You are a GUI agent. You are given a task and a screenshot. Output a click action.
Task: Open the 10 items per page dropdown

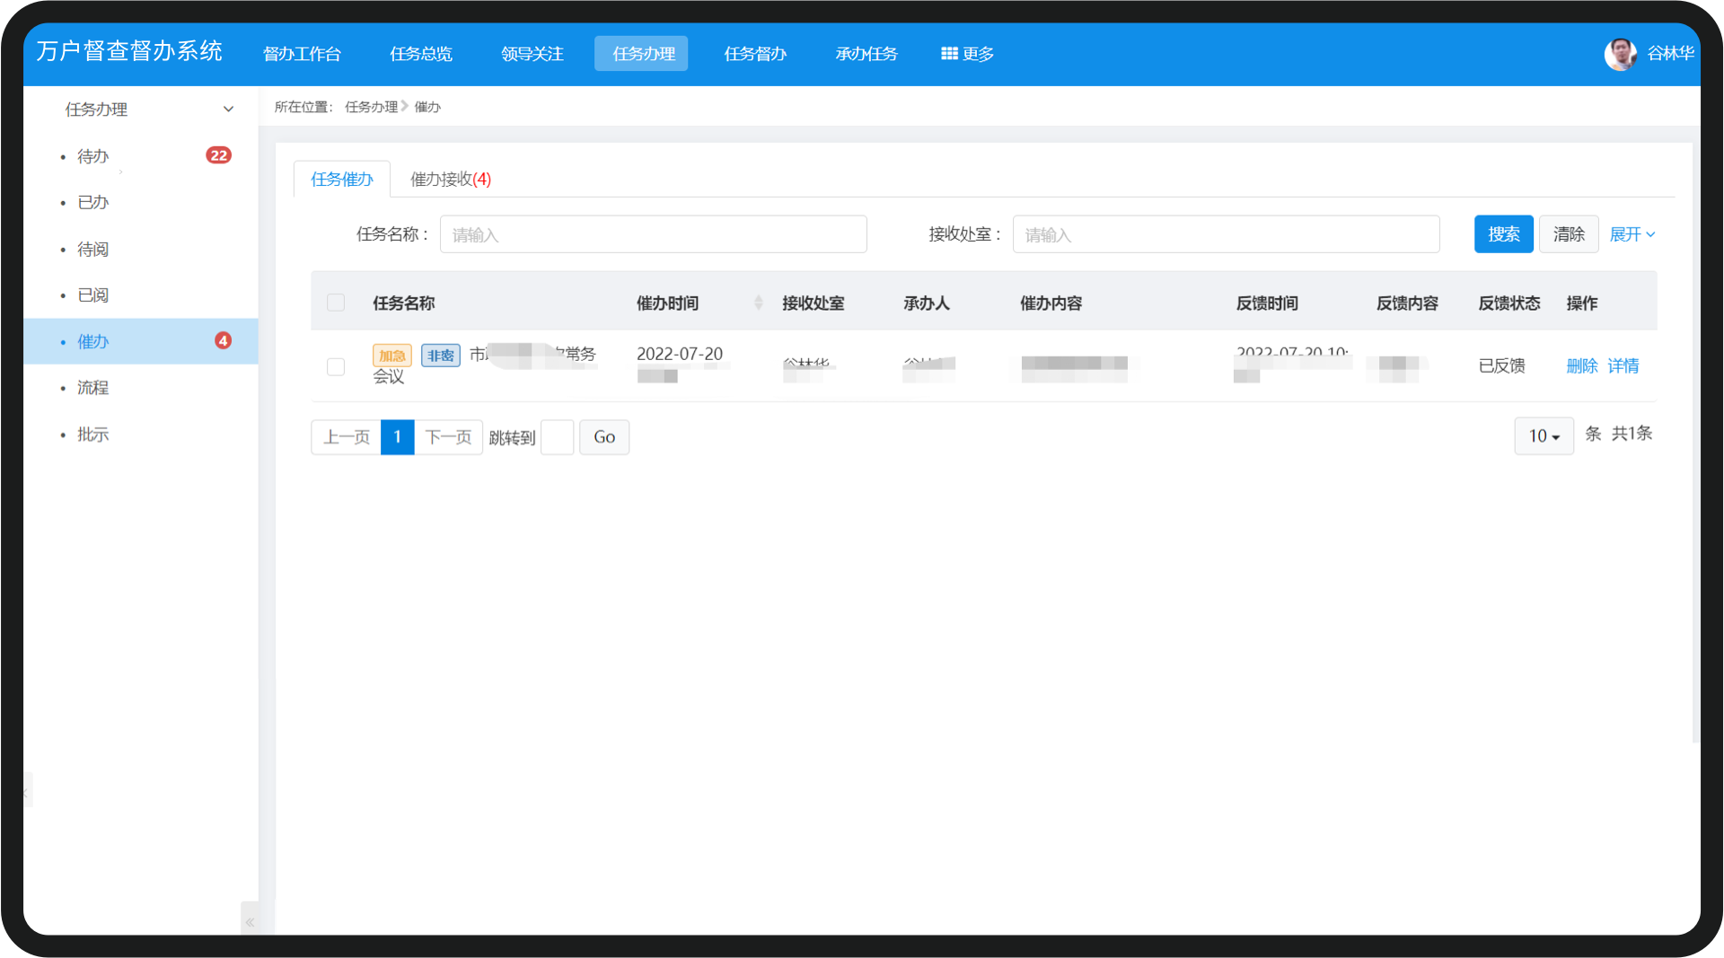(1544, 436)
